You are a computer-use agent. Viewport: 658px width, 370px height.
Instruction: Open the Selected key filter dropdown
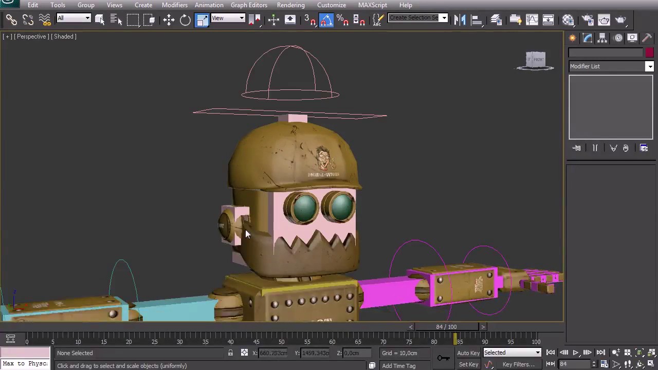512,353
